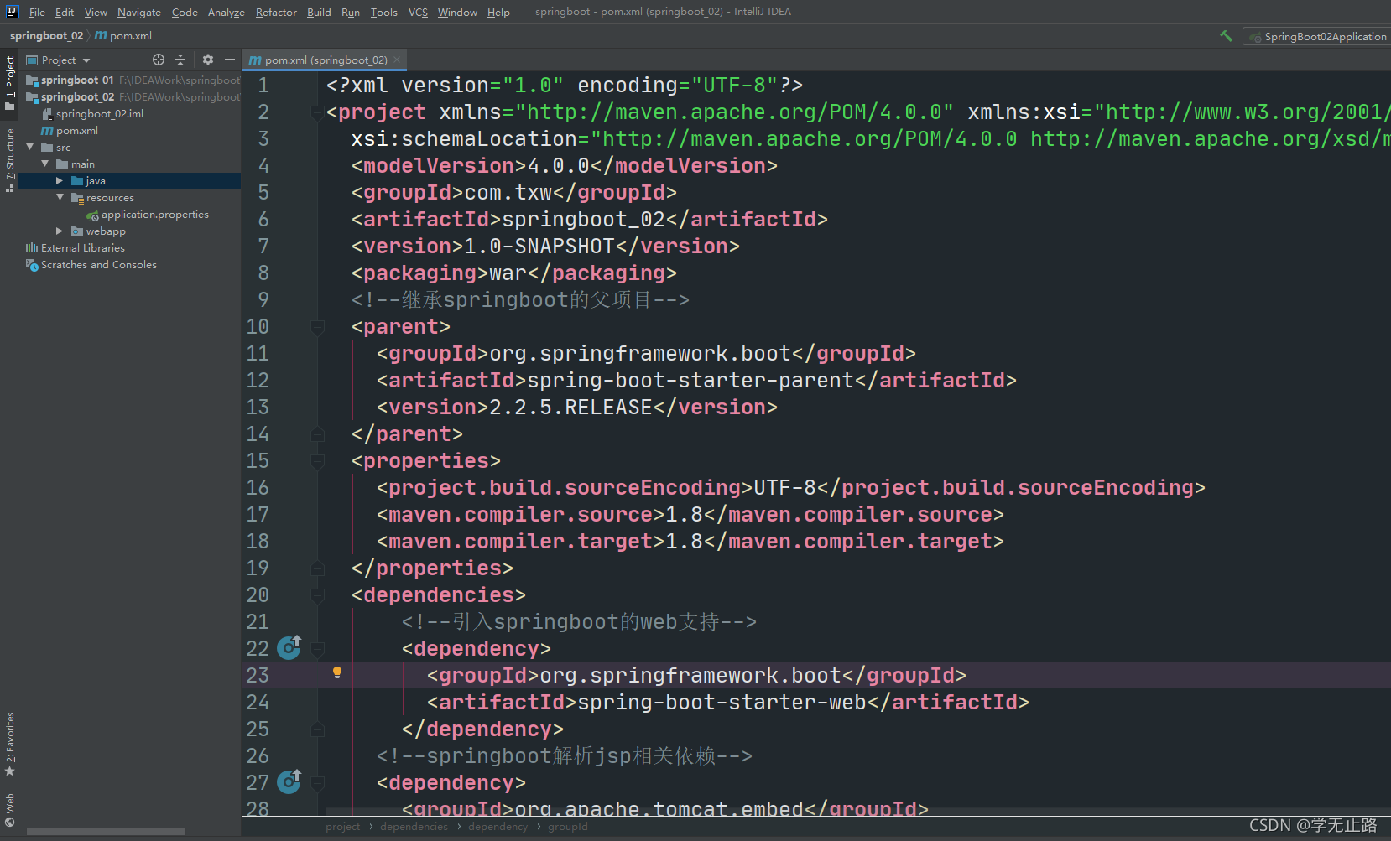Collapse the dependencies fold on line 20
The width and height of the screenshot is (1391, 841).
point(318,595)
